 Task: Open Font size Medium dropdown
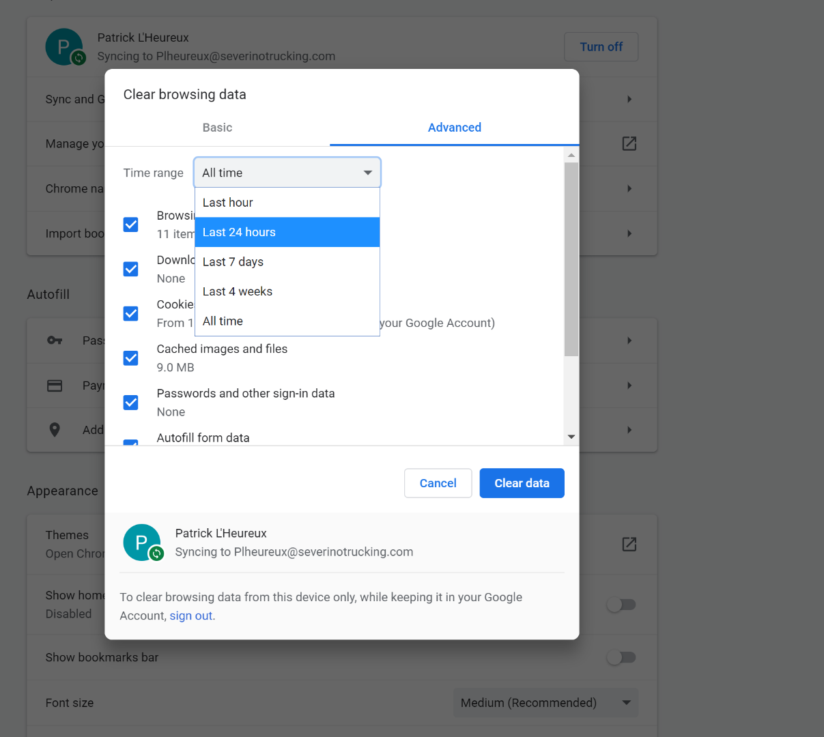coord(545,703)
